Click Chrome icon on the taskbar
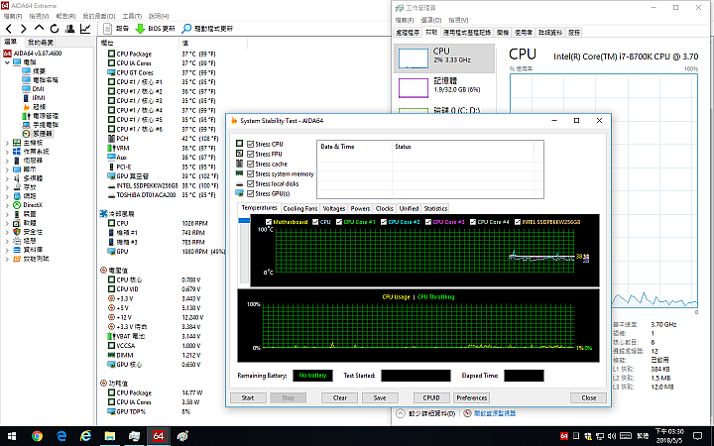The width and height of the screenshot is (714, 446). pyautogui.click(x=38, y=436)
